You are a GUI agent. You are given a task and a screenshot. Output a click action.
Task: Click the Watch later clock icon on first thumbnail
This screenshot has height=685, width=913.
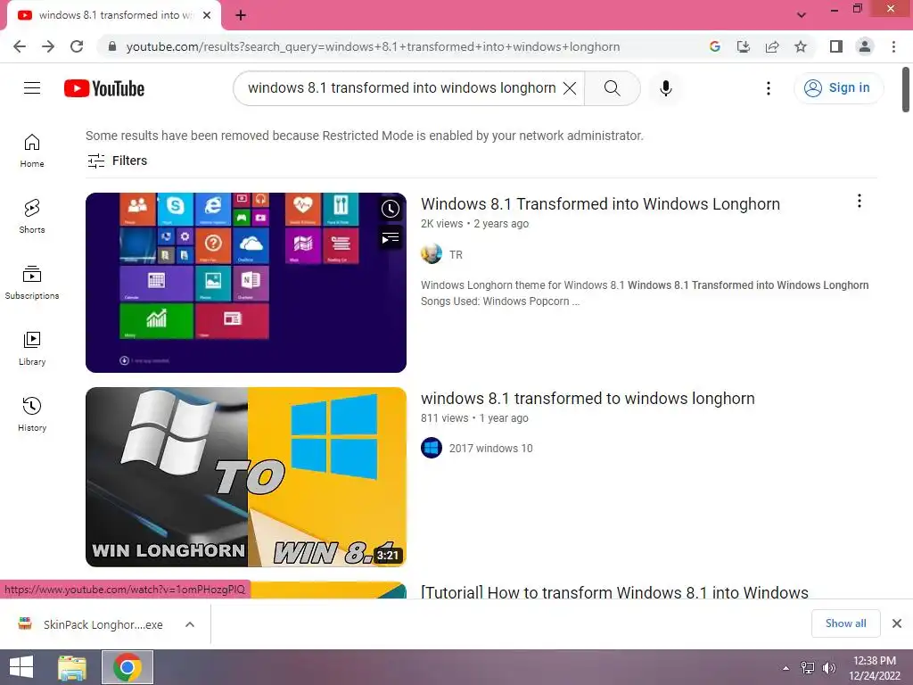(391, 209)
